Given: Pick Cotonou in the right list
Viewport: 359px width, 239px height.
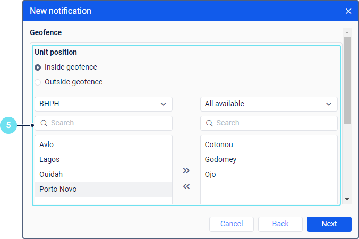Looking at the screenshot, I should [219, 144].
